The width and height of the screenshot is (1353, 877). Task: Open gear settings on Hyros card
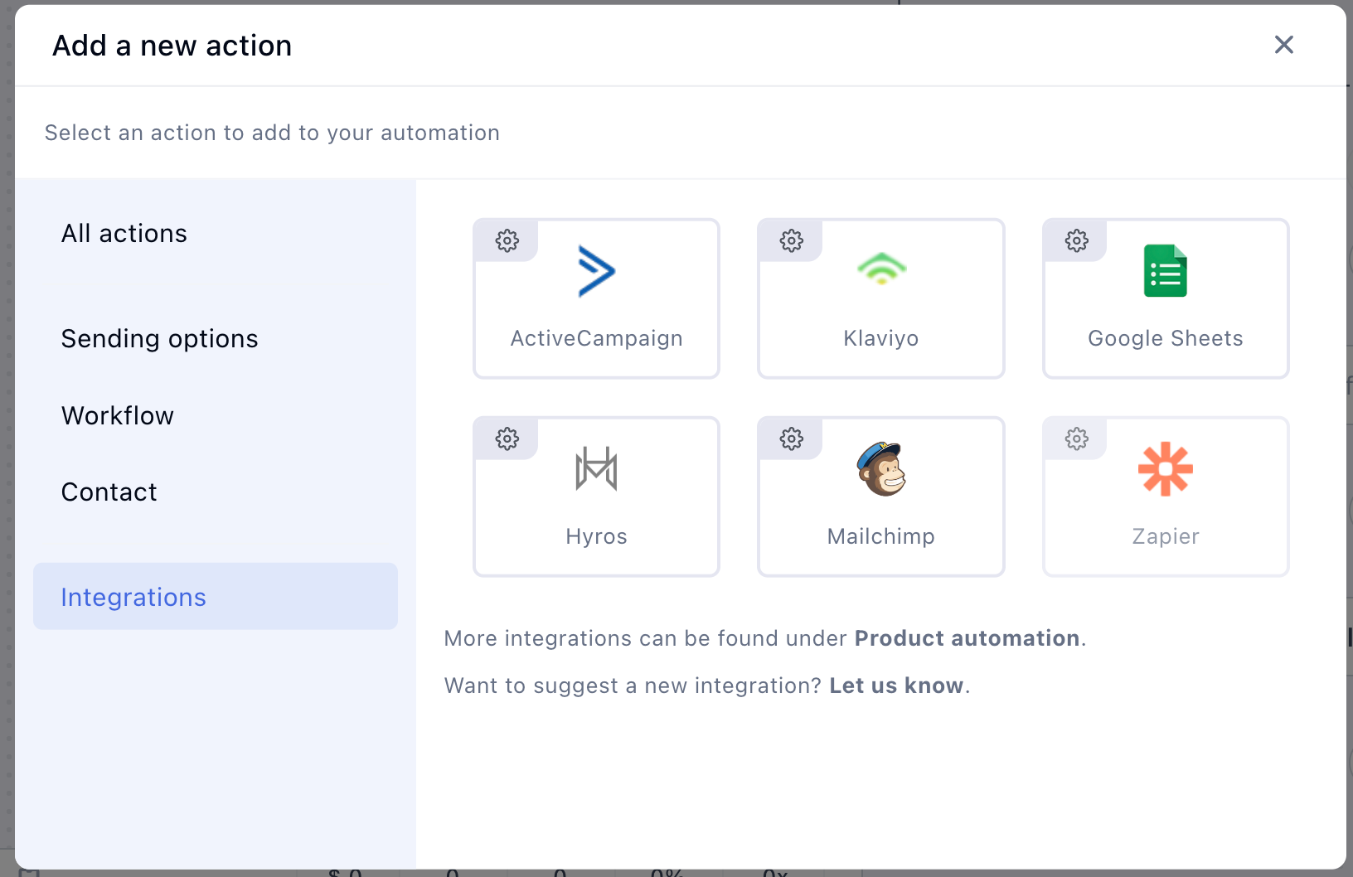click(x=507, y=439)
